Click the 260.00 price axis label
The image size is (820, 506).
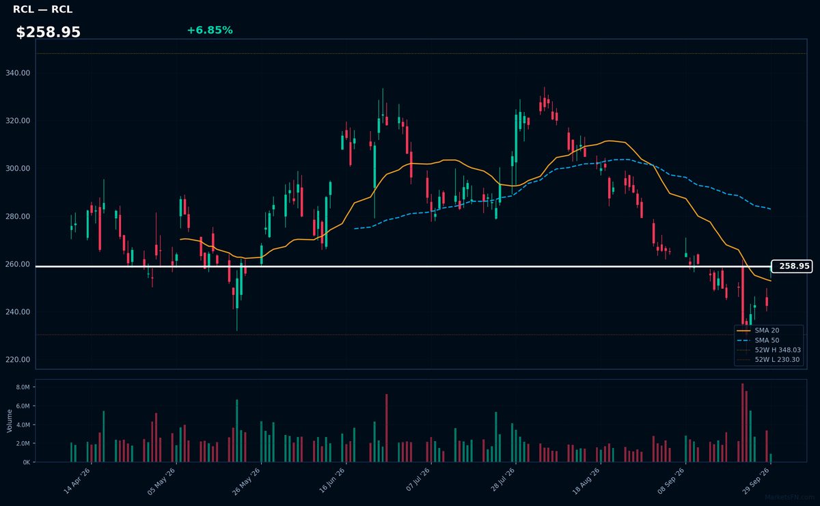tap(18, 264)
